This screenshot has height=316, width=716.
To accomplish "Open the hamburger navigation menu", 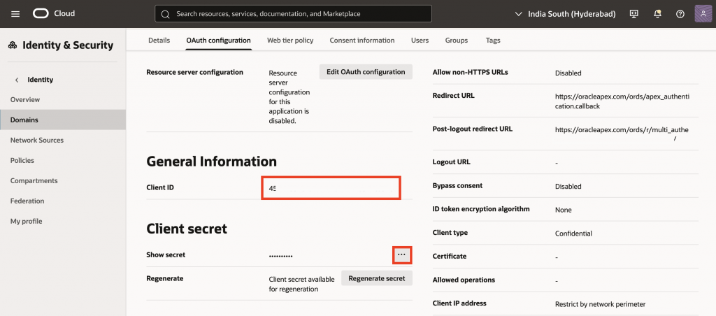I will click(15, 14).
